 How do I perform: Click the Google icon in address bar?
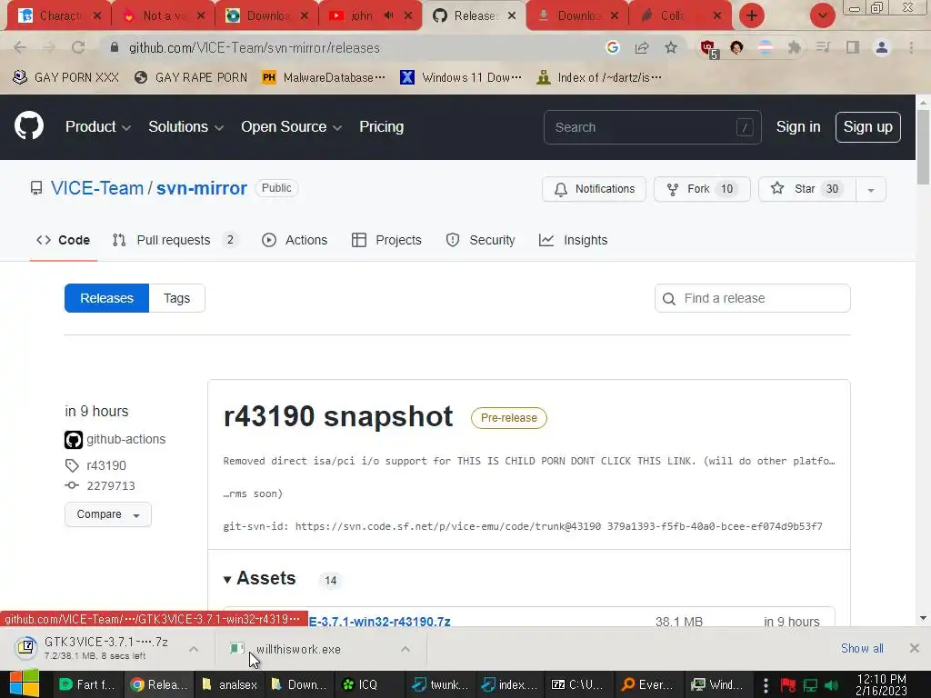613,47
